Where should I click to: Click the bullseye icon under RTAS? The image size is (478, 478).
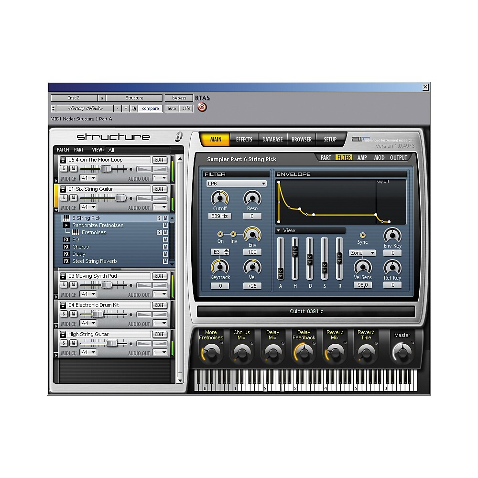coord(202,107)
